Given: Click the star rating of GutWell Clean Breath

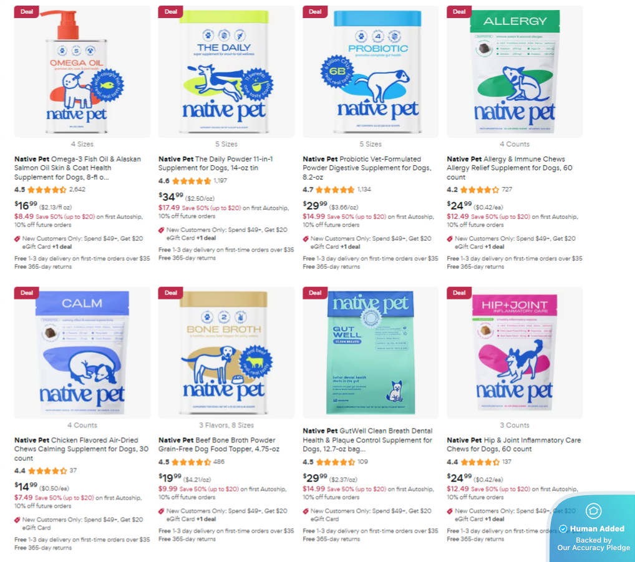Looking at the screenshot, I should 336,462.
